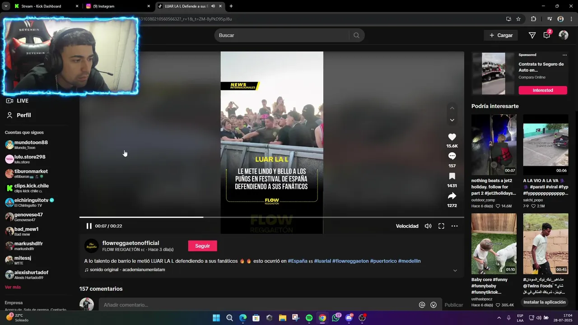This screenshot has width=578, height=325.
Task: Open Discord from the taskbar
Action: point(349,318)
